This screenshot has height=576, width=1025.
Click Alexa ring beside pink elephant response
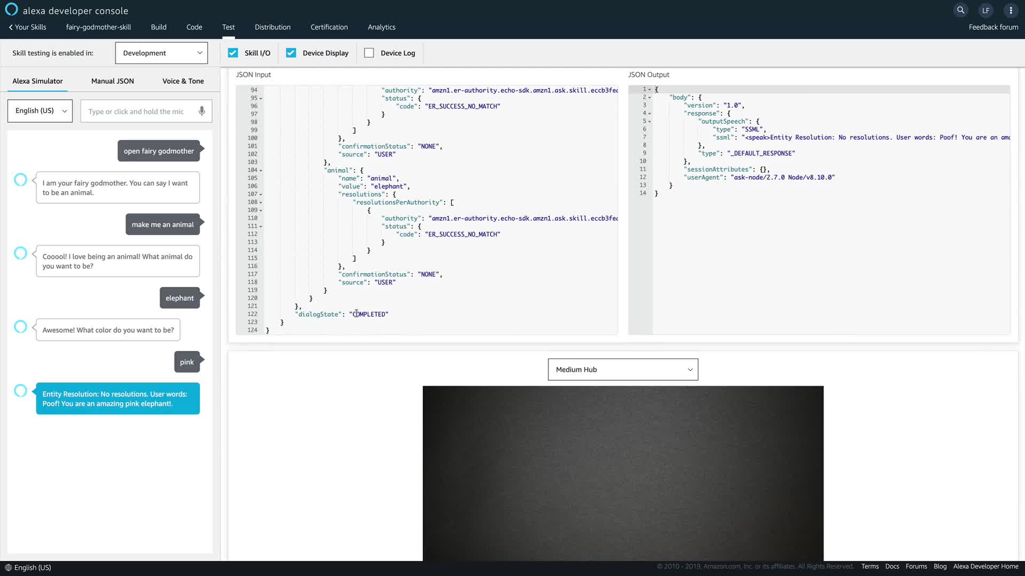[20, 391]
